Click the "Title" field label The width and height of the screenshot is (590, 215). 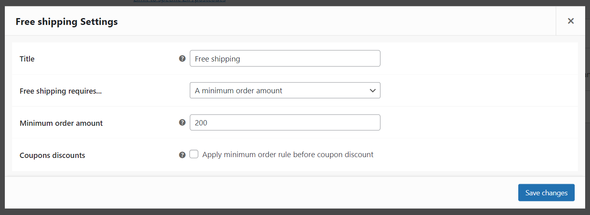point(27,59)
